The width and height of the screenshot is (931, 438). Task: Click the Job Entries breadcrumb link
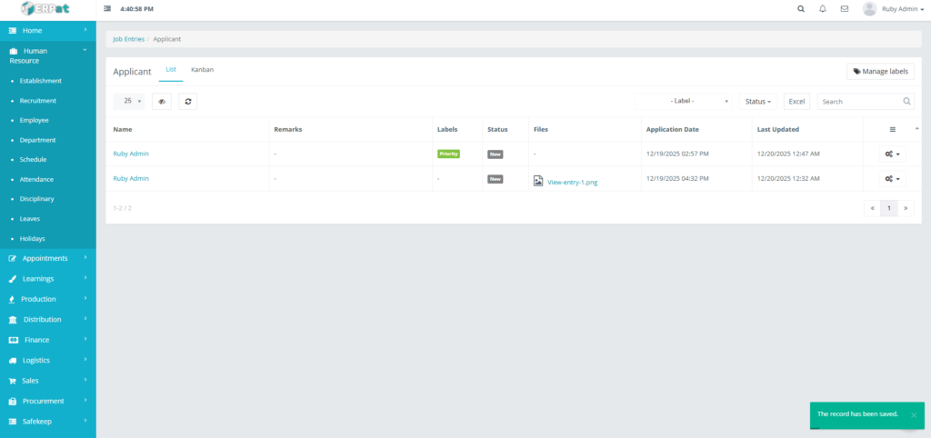coord(128,40)
